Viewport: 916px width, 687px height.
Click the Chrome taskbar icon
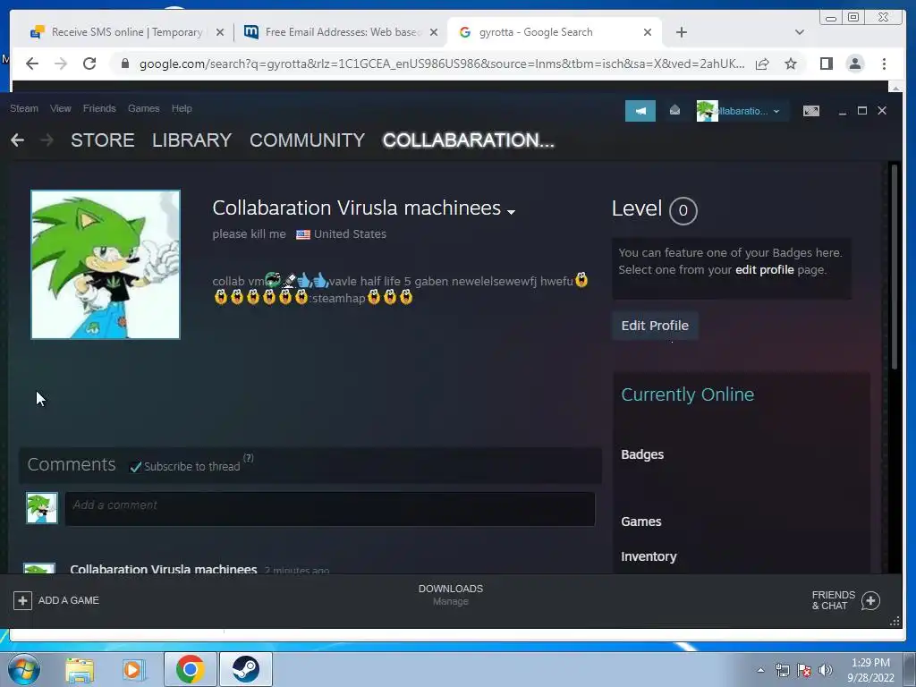[x=190, y=669]
